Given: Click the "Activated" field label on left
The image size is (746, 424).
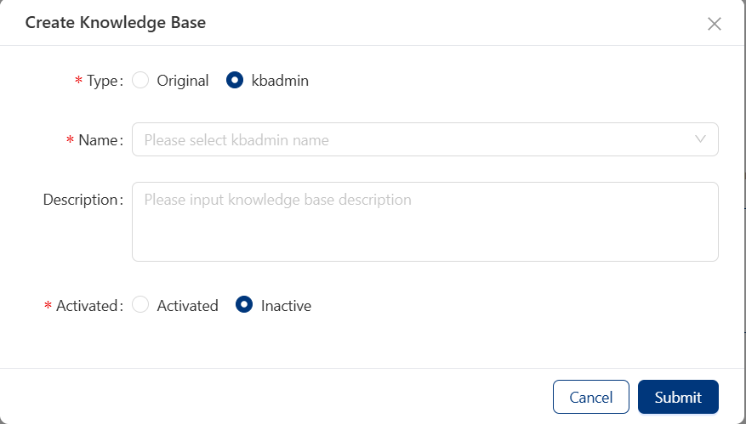Looking at the screenshot, I should (x=86, y=305).
